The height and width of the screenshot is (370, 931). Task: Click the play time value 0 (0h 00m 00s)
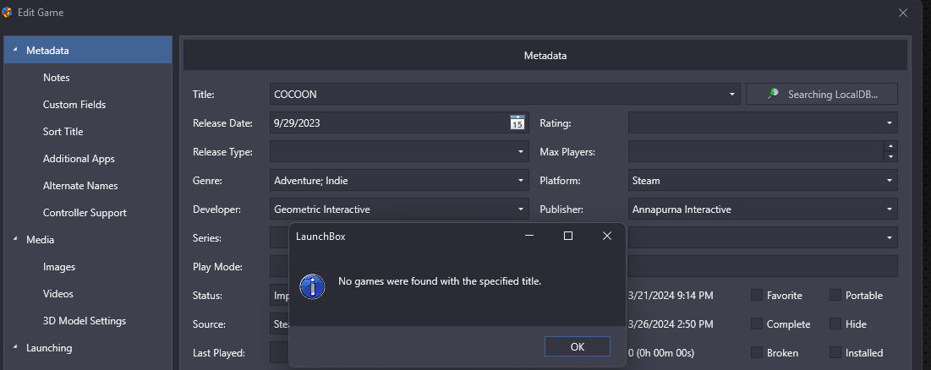(x=661, y=353)
